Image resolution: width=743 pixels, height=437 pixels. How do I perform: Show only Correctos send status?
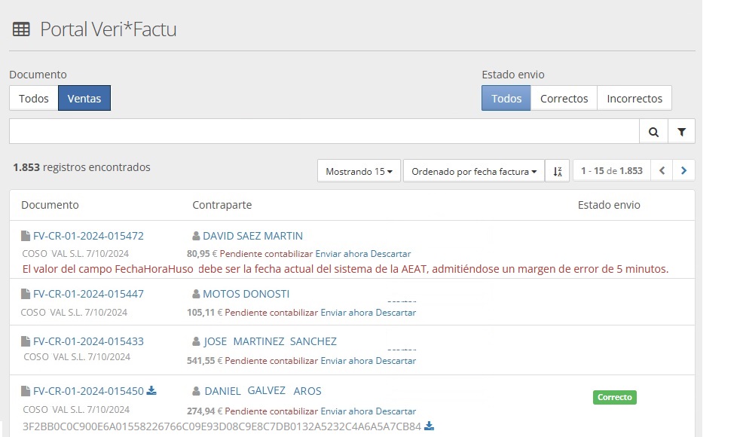(x=564, y=99)
